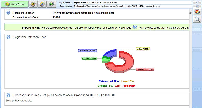Open the magnifying glass search tool
This screenshot has width=202, height=108.
coord(197,19)
